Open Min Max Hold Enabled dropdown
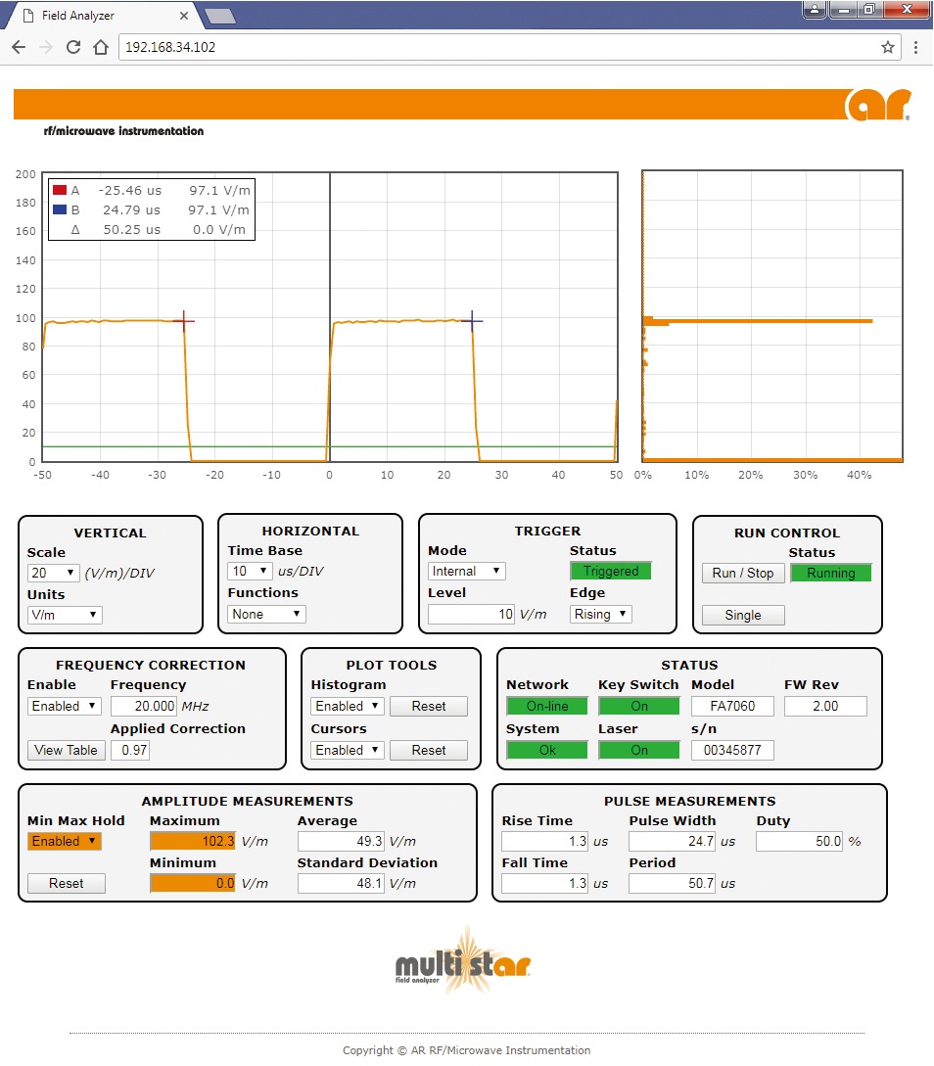This screenshot has height=1066, width=934. 64,841
